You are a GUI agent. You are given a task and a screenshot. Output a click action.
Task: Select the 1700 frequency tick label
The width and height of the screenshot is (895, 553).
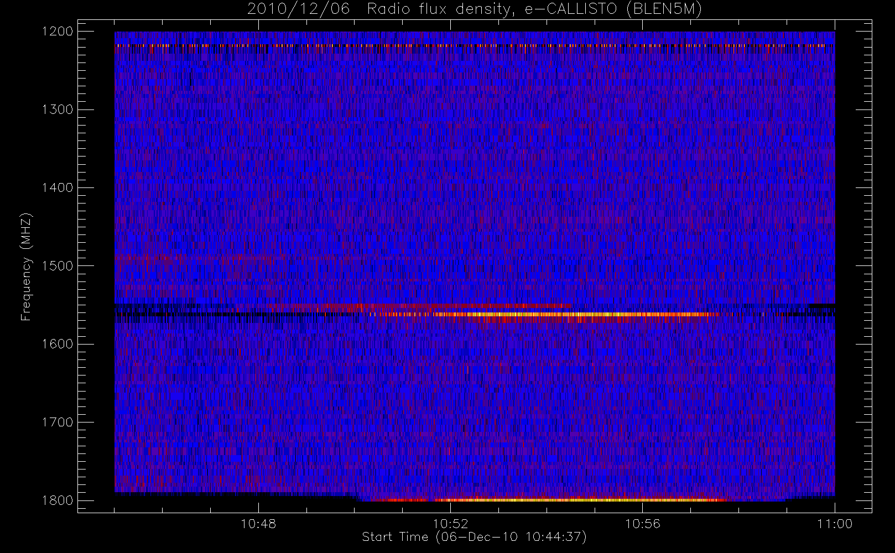click(x=58, y=422)
